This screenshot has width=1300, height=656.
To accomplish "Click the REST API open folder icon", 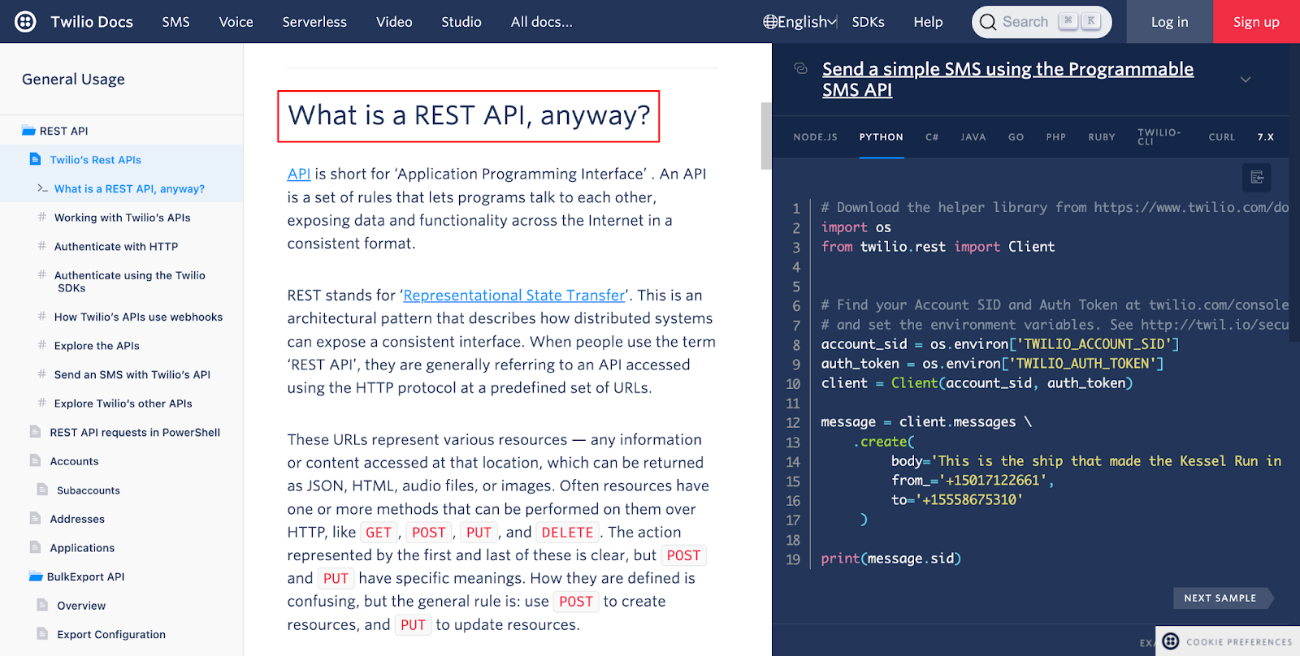I will tap(28, 131).
